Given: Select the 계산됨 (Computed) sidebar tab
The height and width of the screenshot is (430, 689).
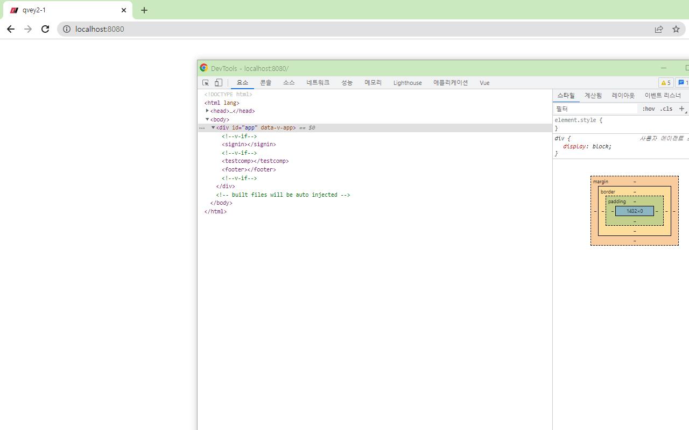Looking at the screenshot, I should coord(593,96).
